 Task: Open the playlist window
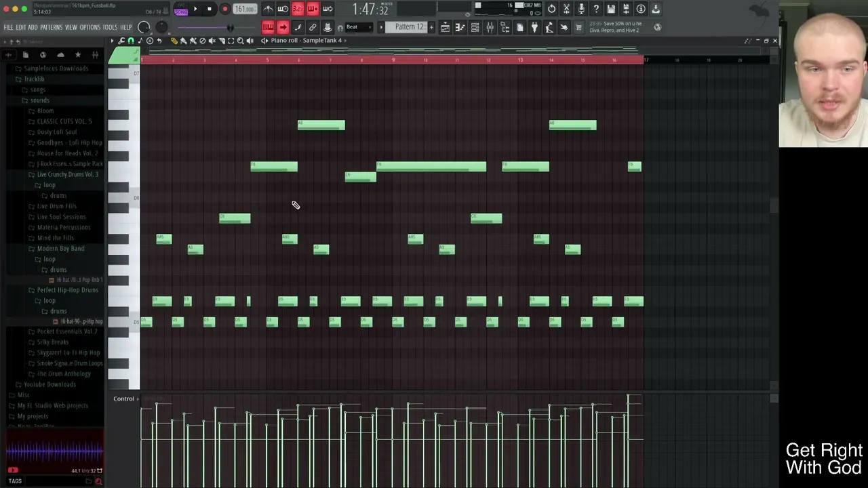coord(445,27)
